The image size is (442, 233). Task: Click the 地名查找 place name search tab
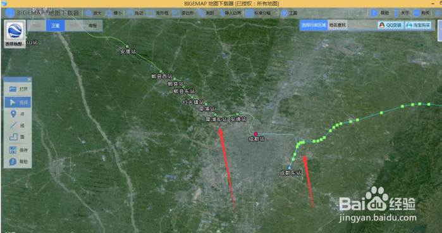[338, 25]
